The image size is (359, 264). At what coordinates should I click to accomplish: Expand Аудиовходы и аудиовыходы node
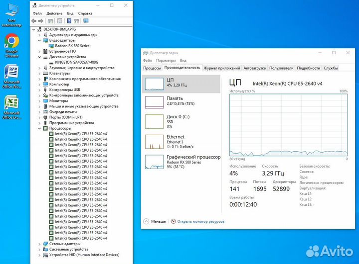coord(39,35)
